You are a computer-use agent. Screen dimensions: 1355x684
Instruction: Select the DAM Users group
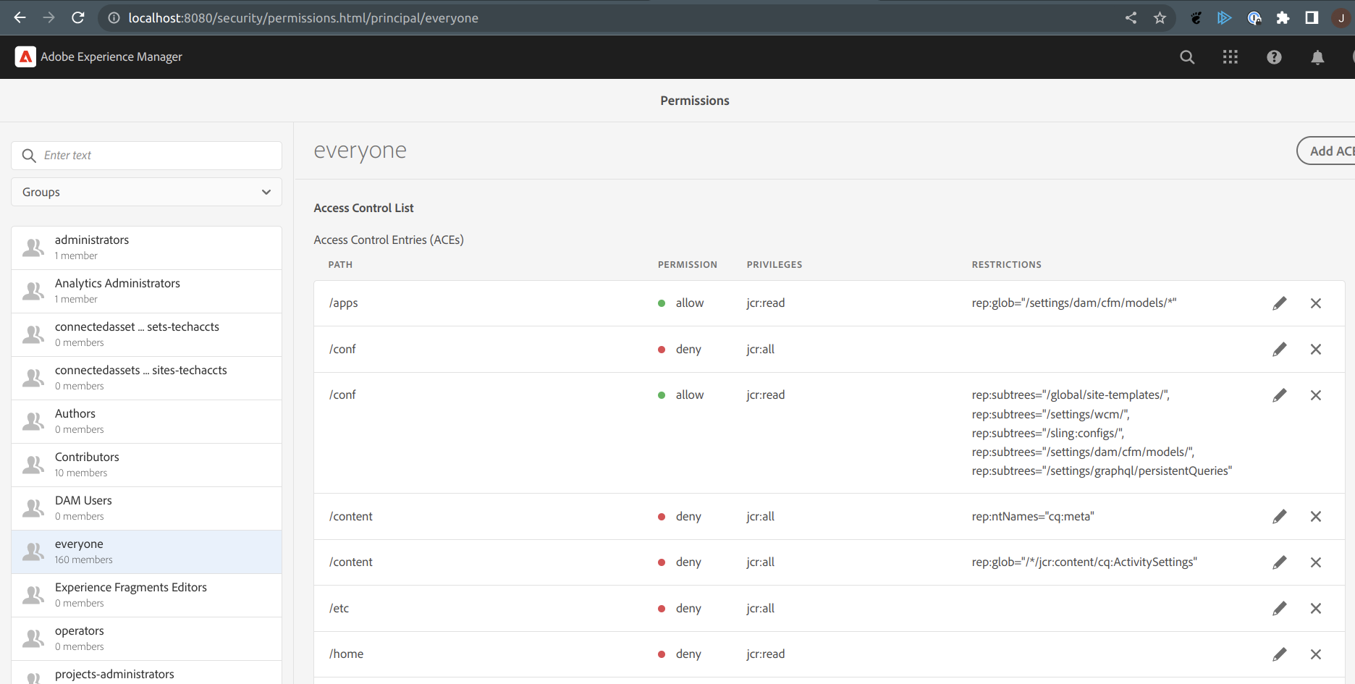click(x=146, y=508)
